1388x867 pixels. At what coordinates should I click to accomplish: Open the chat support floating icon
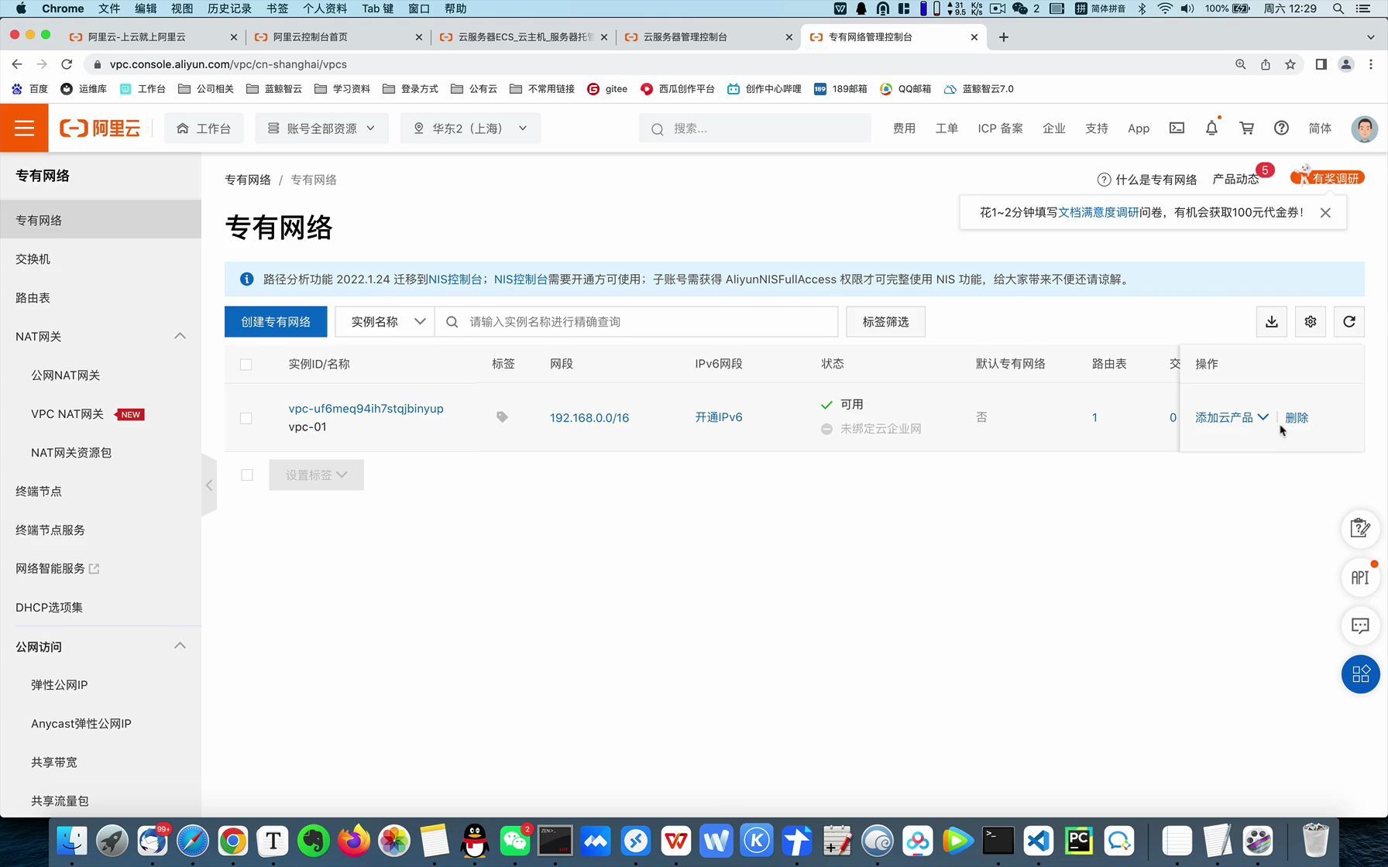pos(1360,625)
